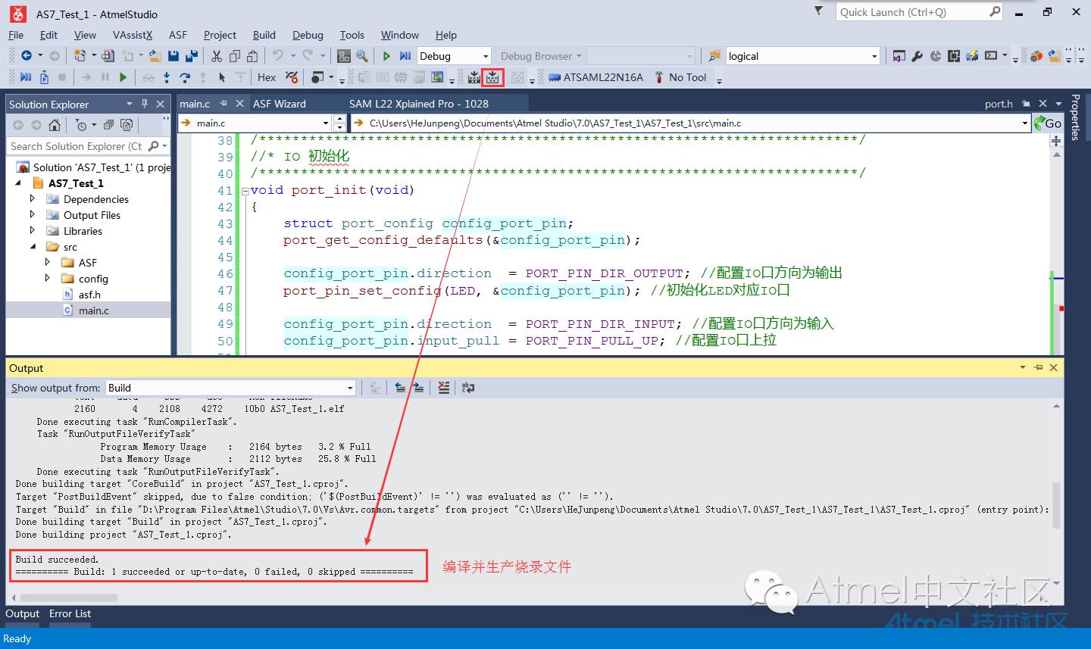Open the Tools menu
The height and width of the screenshot is (649, 1091).
tap(352, 35)
